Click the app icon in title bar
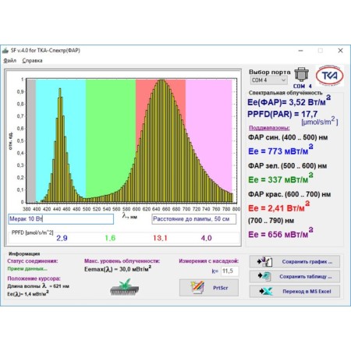 (x=5, y=51)
